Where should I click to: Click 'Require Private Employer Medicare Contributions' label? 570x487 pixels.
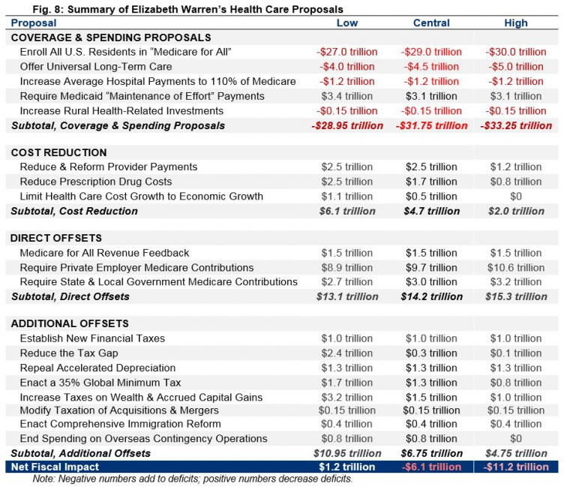tap(136, 267)
